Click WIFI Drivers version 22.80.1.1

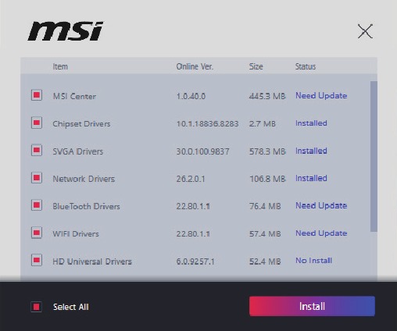tap(193, 234)
